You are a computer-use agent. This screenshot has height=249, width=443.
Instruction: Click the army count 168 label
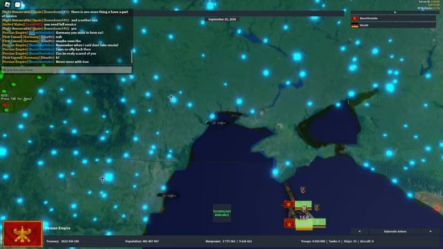[x=304, y=218]
